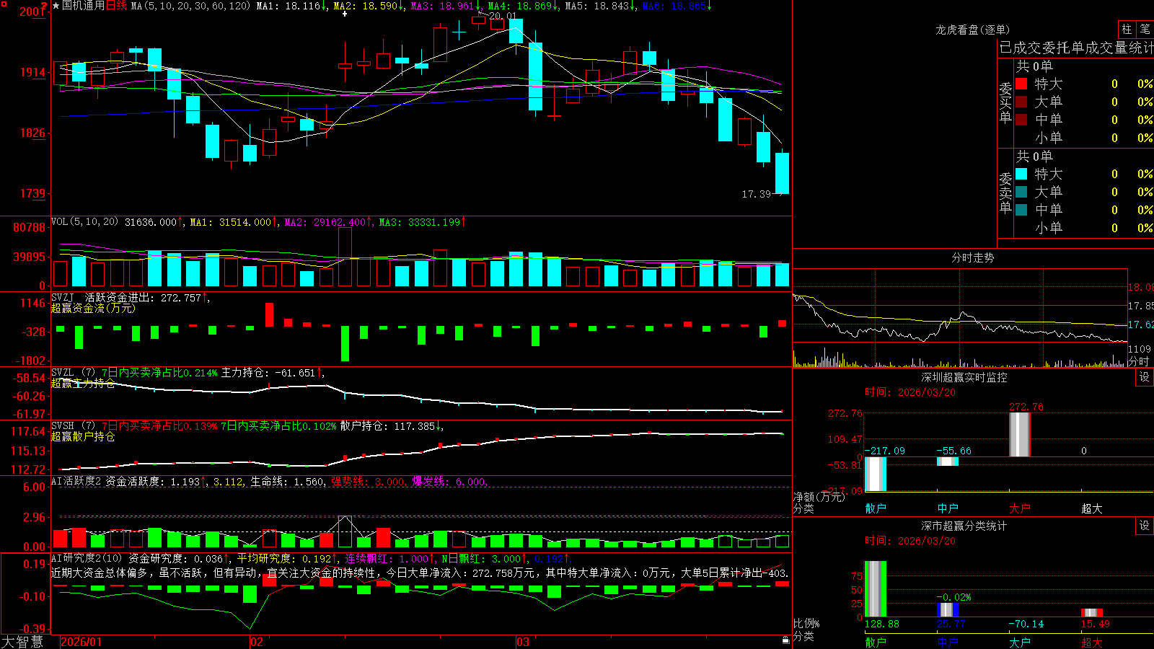Open 设 settings for 深圳超赢实时监控

pos(1145,377)
